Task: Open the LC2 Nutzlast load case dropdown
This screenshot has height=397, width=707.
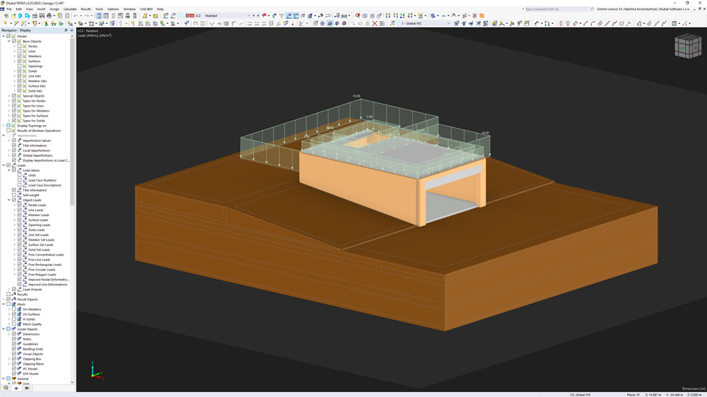Action: [x=248, y=16]
